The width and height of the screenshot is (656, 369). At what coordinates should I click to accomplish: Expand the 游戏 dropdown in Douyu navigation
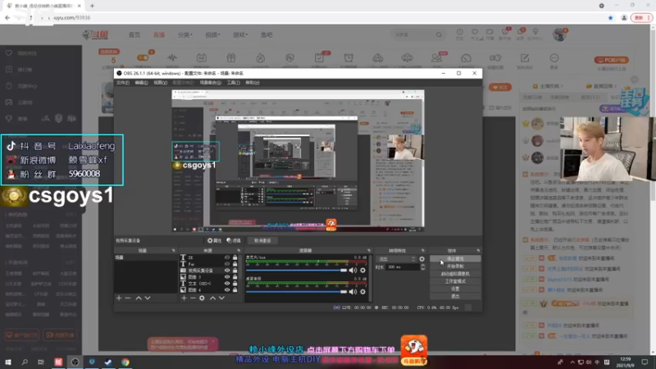point(240,34)
